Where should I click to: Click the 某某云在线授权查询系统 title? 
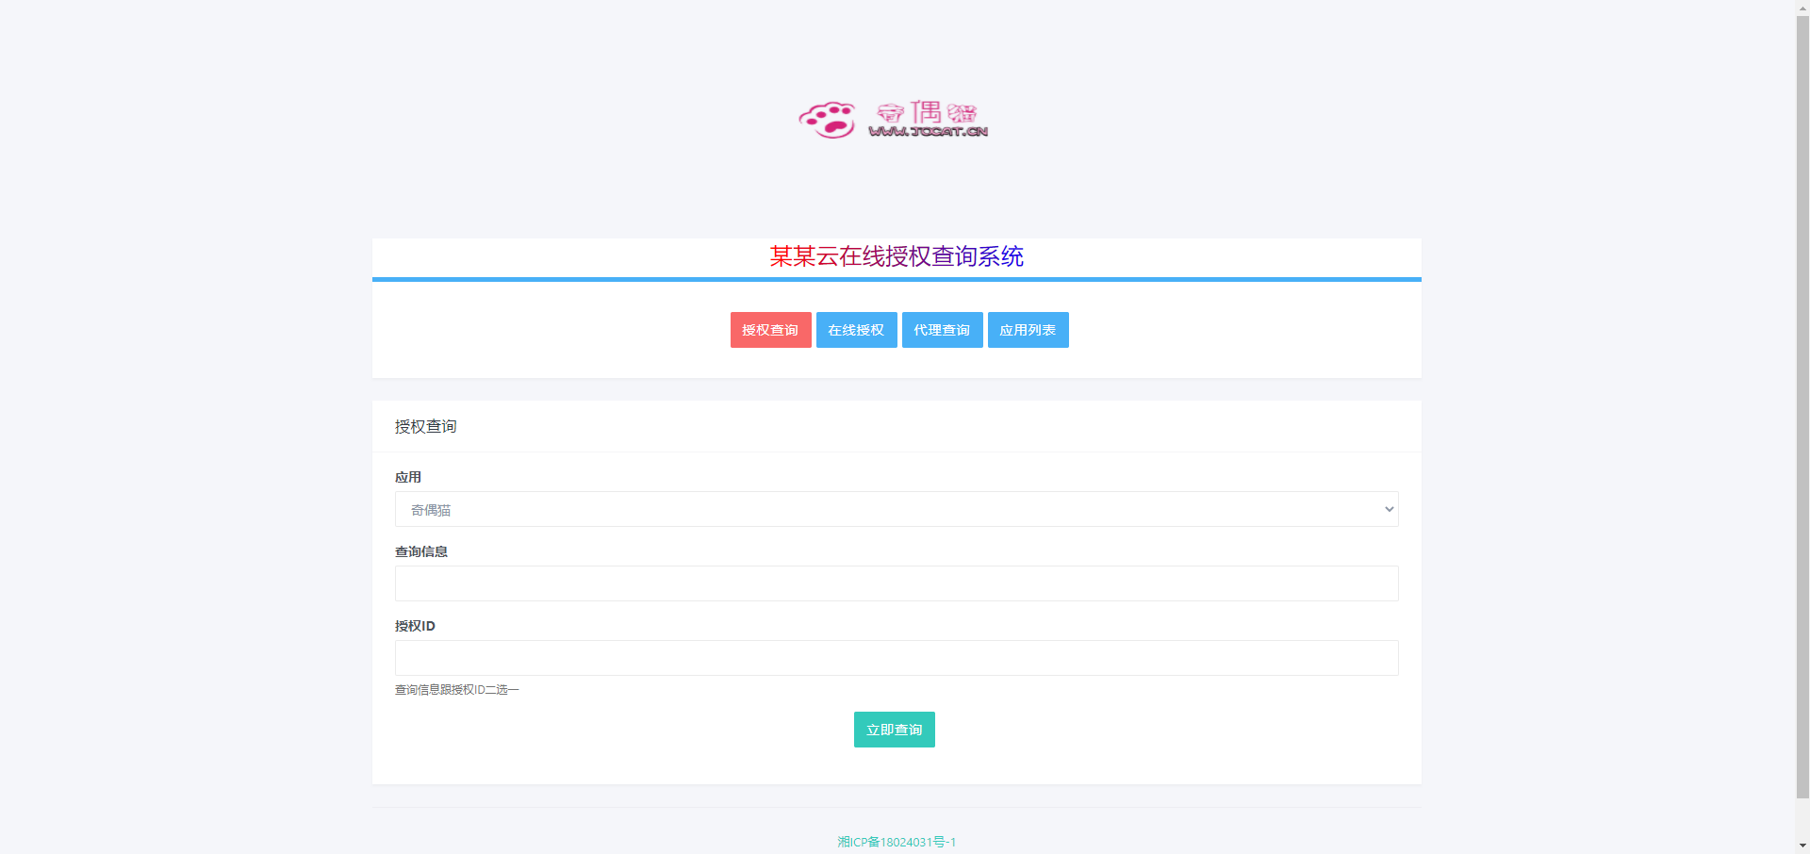click(x=897, y=256)
